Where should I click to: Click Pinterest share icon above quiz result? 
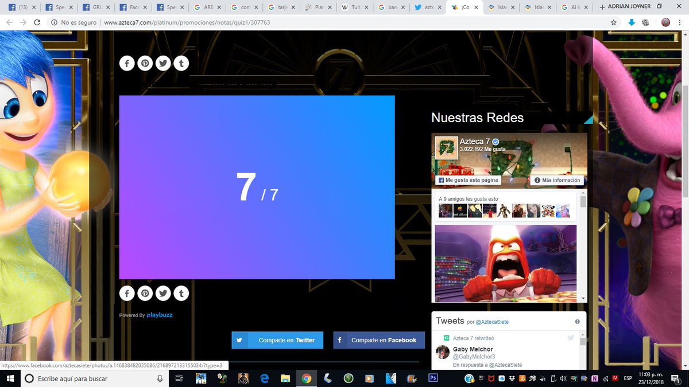pos(145,63)
